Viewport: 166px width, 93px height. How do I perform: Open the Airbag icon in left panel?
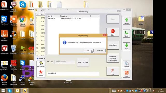tap(41, 73)
